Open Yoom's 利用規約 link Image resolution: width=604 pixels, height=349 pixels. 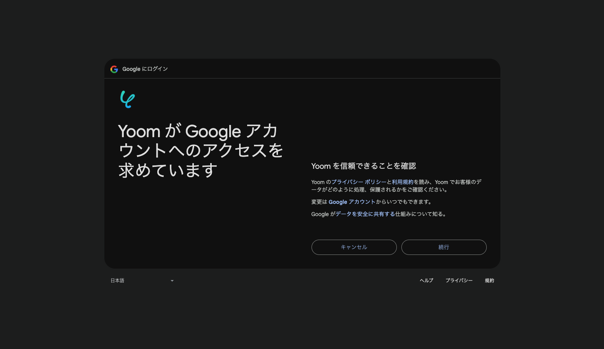402,182
